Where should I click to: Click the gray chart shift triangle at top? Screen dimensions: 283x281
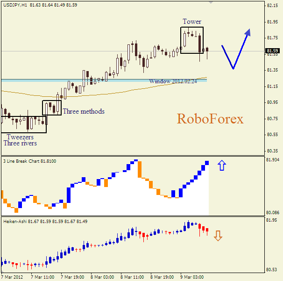tap(211, 2)
